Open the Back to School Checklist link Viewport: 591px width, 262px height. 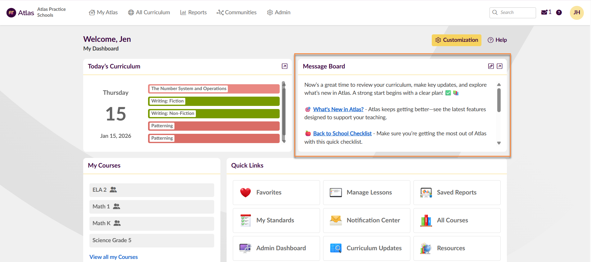click(x=342, y=133)
